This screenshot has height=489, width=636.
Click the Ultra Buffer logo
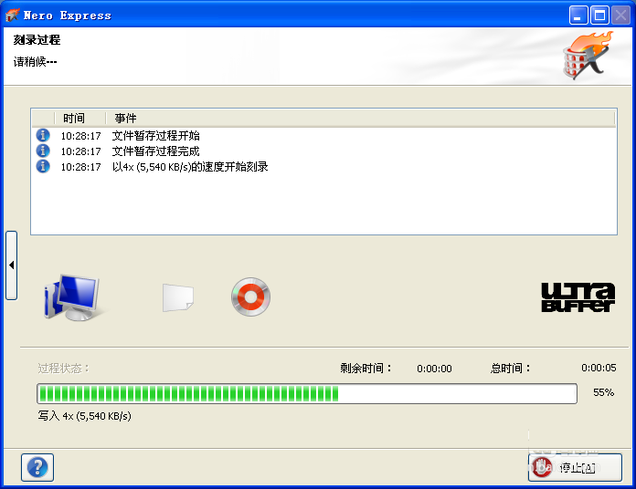click(x=578, y=297)
